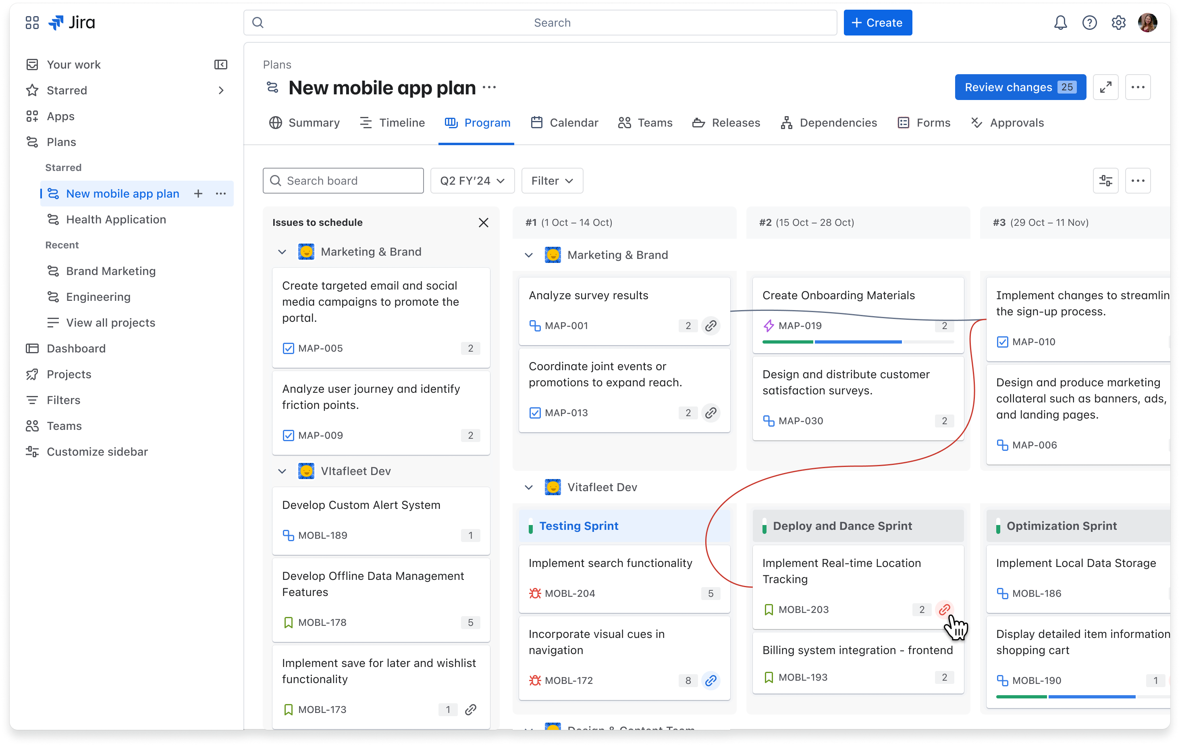
Task: Click the help question mark icon
Action: click(1089, 23)
